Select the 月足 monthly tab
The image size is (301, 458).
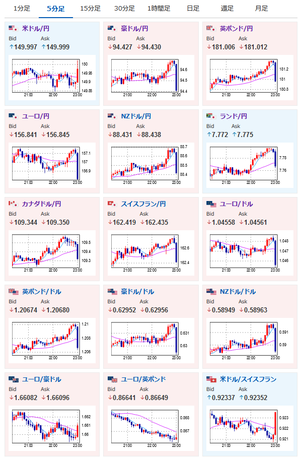(x=261, y=9)
